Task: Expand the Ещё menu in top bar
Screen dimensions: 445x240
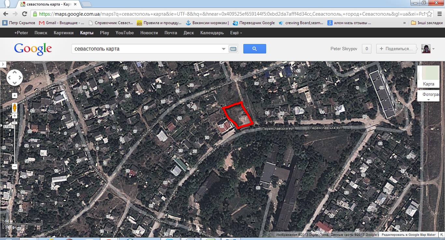Action: [x=236, y=33]
